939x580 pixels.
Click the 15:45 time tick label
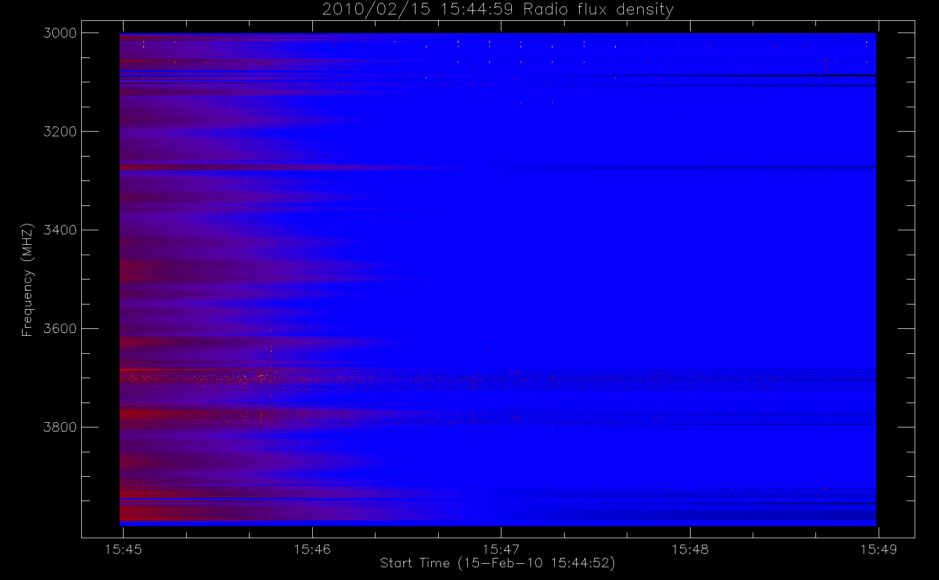(x=123, y=549)
